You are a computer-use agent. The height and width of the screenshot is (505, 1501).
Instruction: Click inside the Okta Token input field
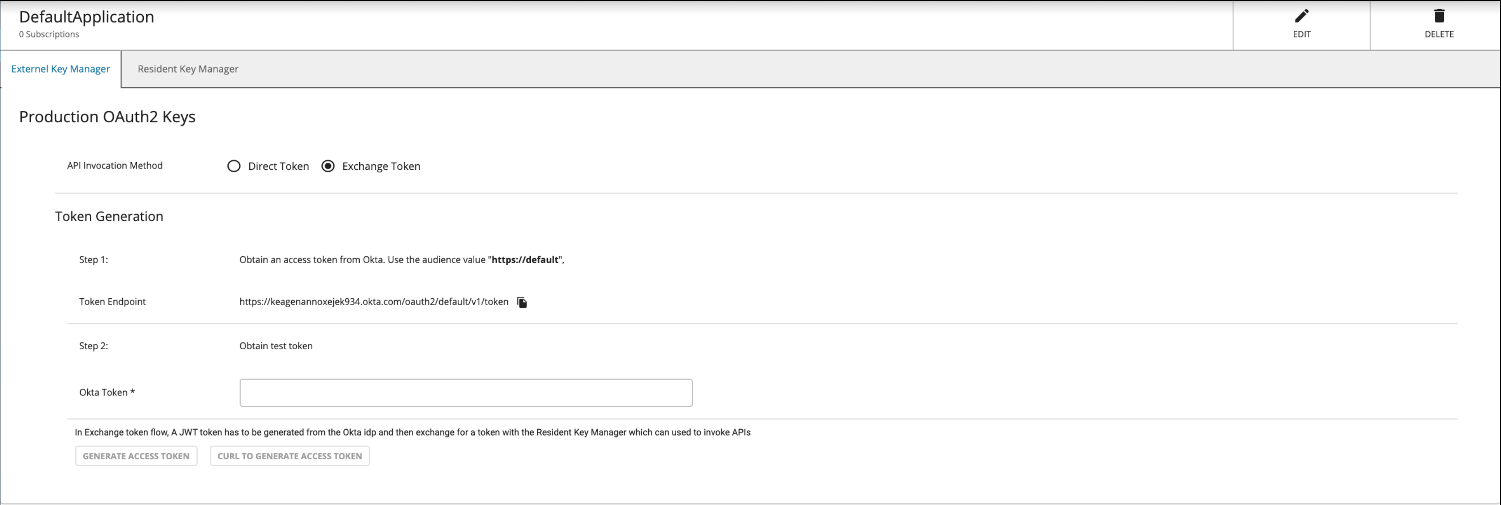[x=466, y=393]
